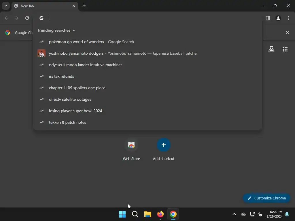
Task: Open the Chrome profile icon
Action: [x=278, y=18]
